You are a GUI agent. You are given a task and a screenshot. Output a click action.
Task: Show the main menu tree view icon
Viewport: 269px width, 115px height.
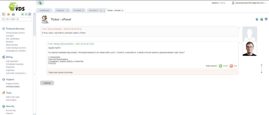click(3, 14)
